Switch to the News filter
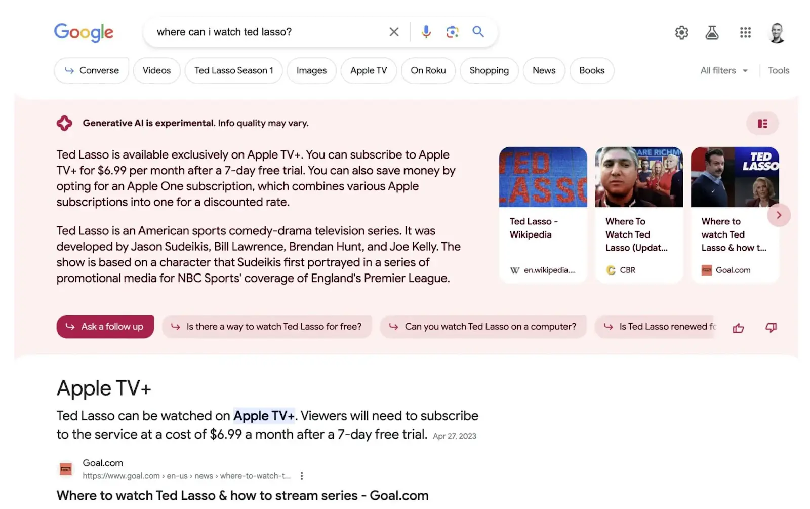The image size is (810, 509). pos(544,71)
